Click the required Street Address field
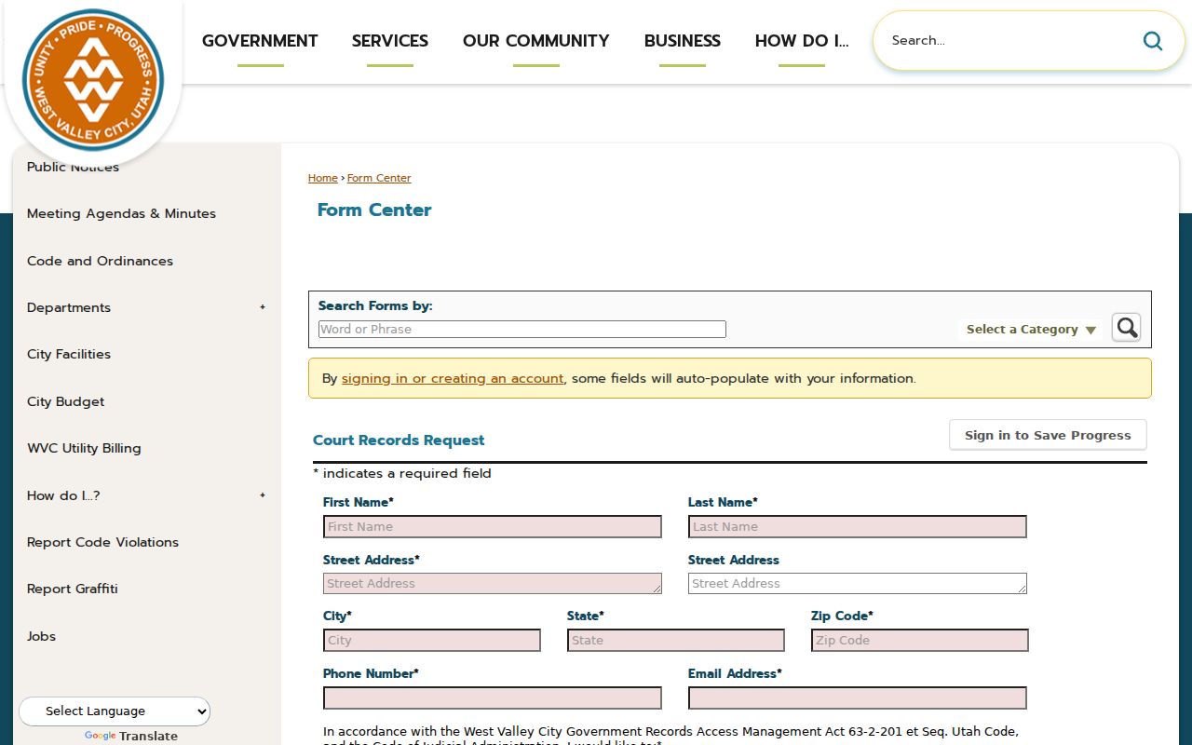This screenshot has height=745, width=1192. pyautogui.click(x=493, y=584)
